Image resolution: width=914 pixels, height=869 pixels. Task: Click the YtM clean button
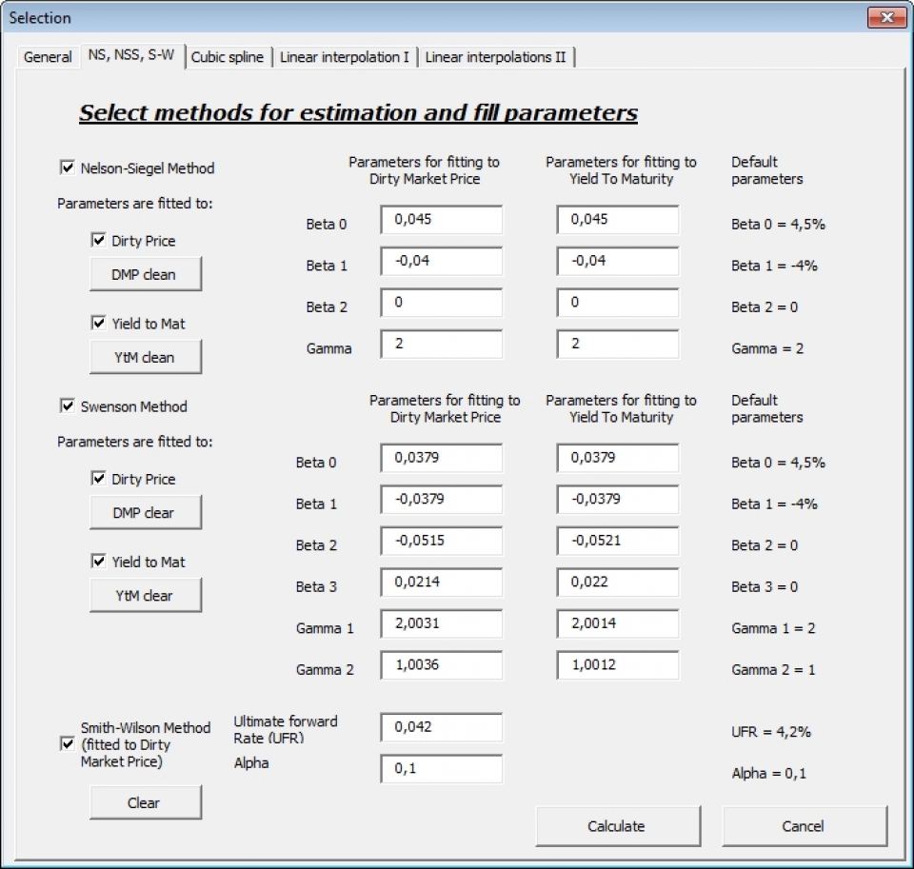(x=145, y=358)
